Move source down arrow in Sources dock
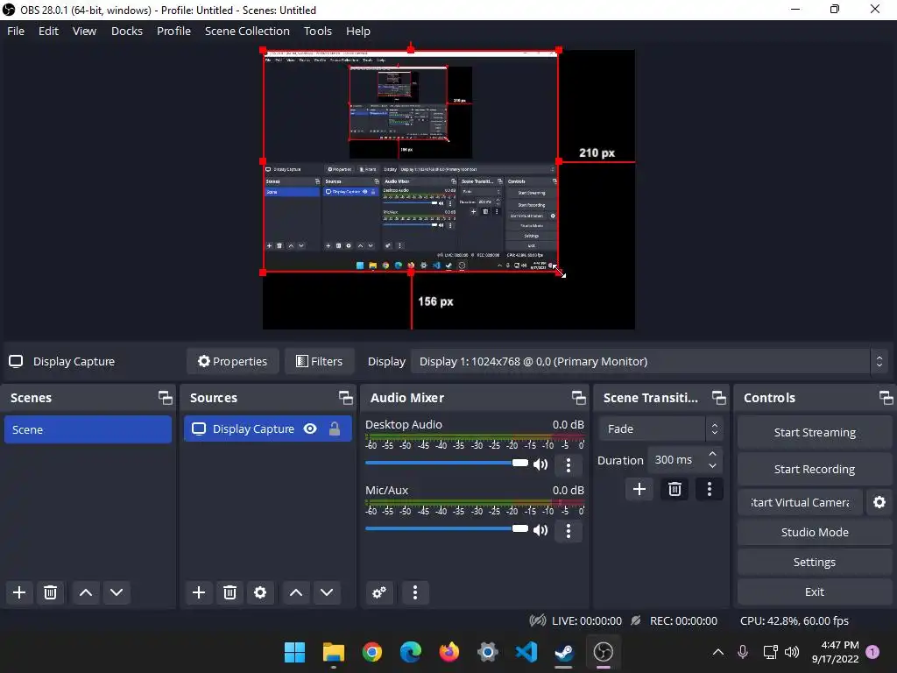 (327, 592)
